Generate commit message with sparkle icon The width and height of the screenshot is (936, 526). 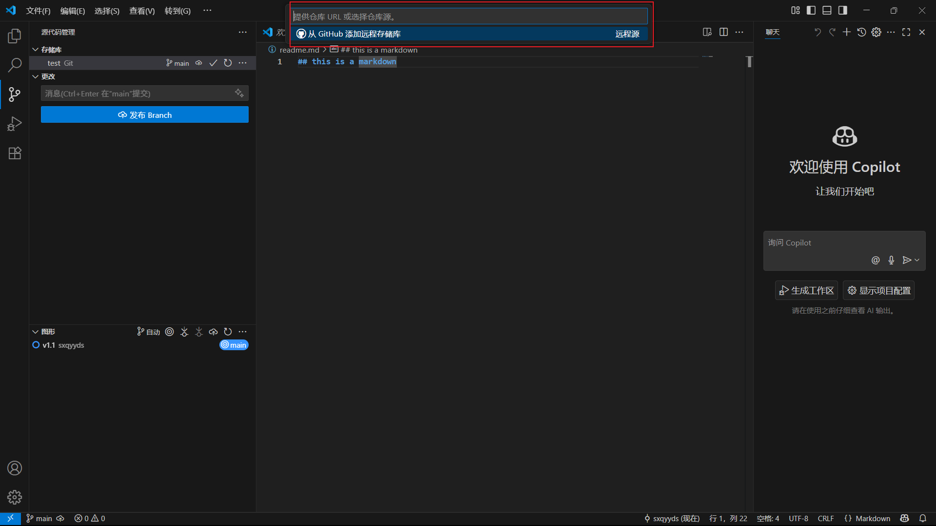click(239, 93)
